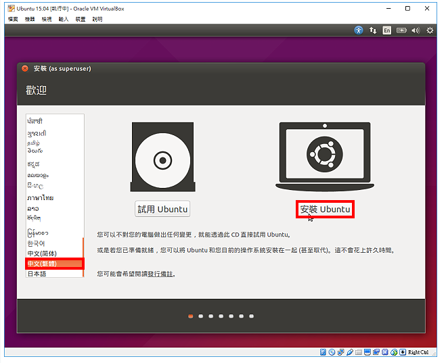The width and height of the screenshot is (446, 363).
Task: Open the system gear menu
Action: tap(430, 30)
